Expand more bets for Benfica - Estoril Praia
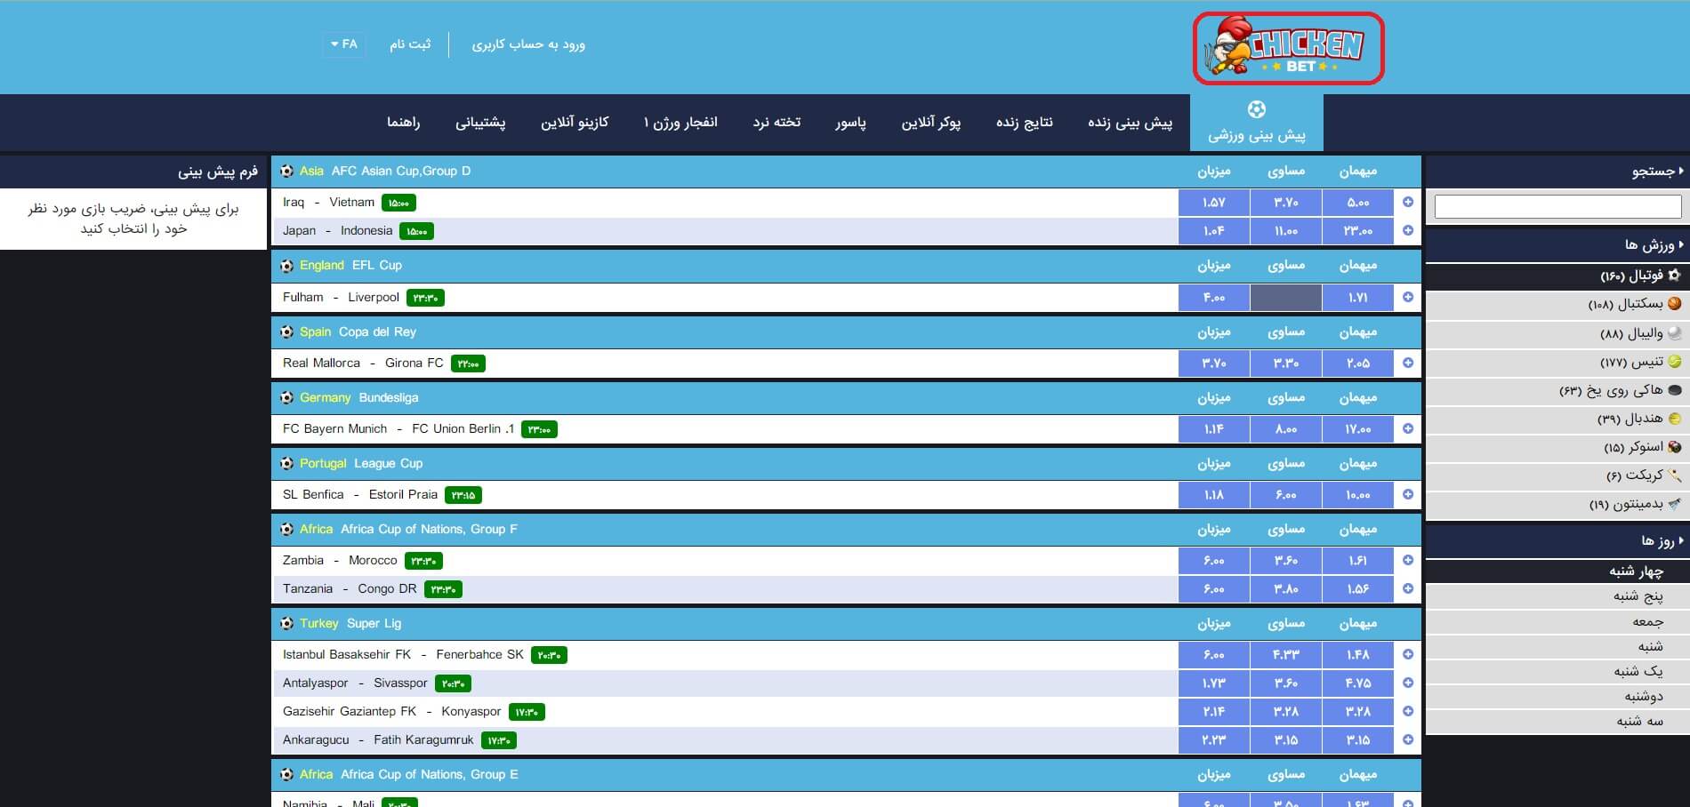Image resolution: width=1690 pixels, height=807 pixels. click(1408, 494)
